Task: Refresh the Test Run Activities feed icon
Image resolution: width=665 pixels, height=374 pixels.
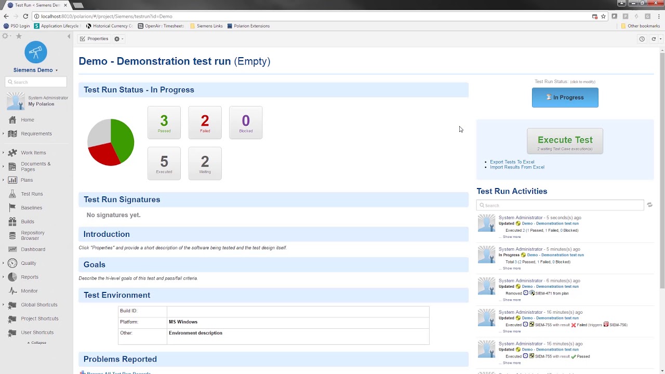Action: (x=649, y=205)
